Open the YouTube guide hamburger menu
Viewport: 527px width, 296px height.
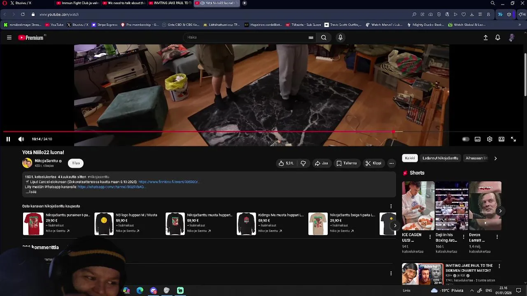9,37
